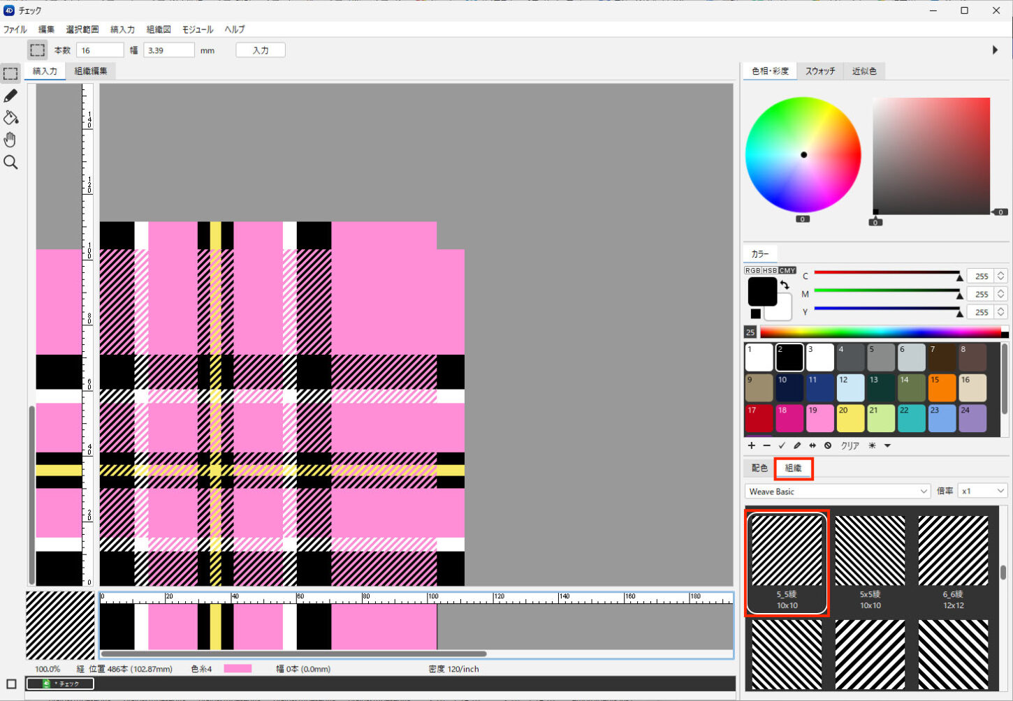Open the Weave Basic dropdown
The image size is (1013, 701).
tap(837, 492)
